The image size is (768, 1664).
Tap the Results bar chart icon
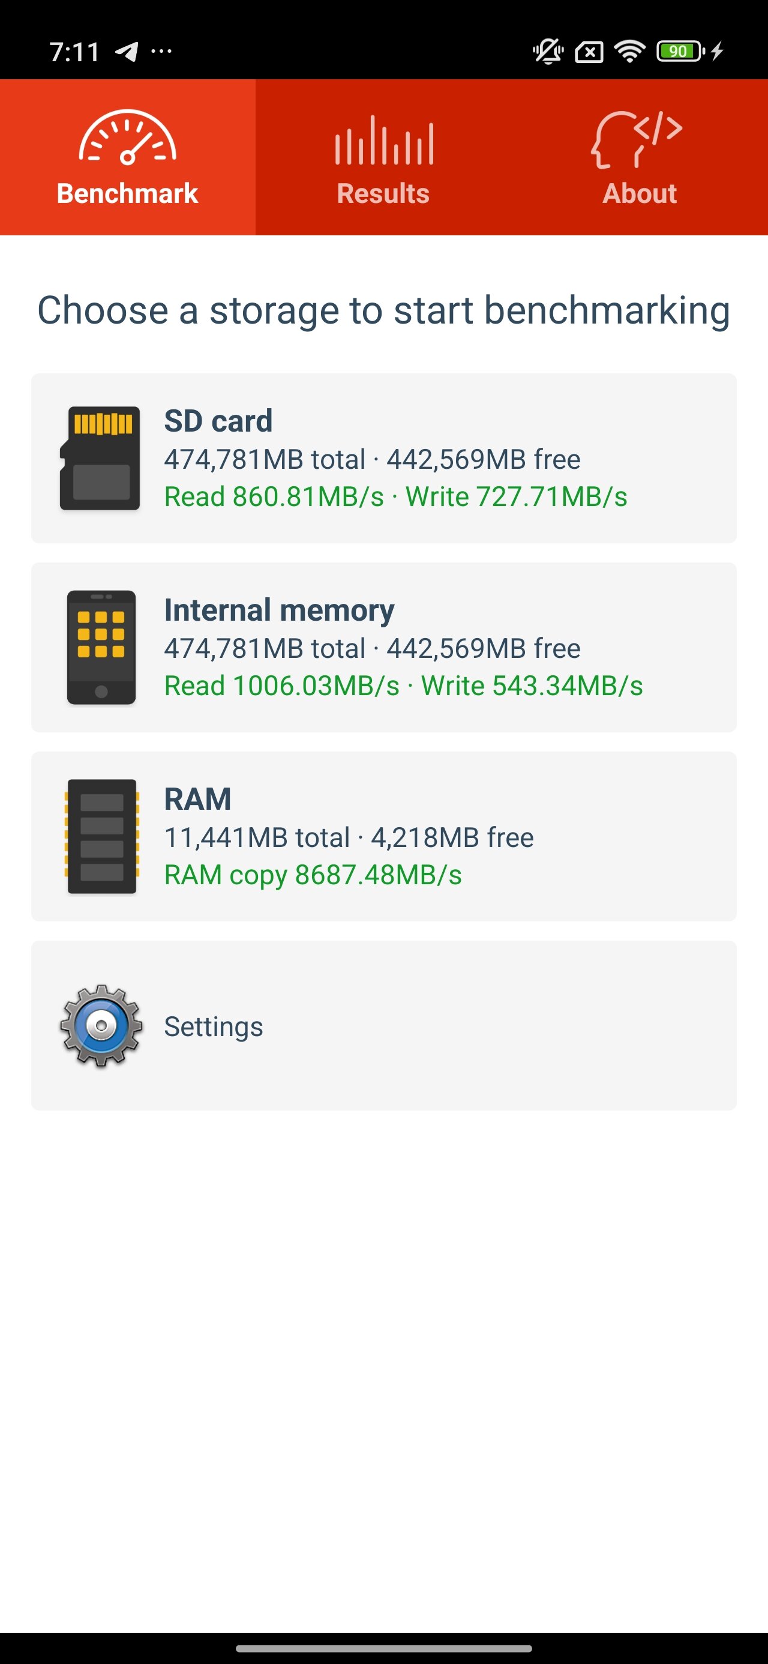tap(383, 140)
